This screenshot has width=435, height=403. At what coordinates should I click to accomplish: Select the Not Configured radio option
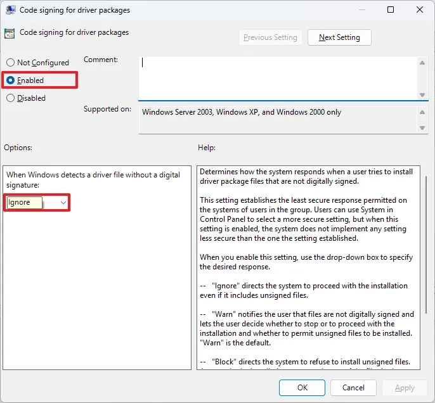click(x=10, y=62)
